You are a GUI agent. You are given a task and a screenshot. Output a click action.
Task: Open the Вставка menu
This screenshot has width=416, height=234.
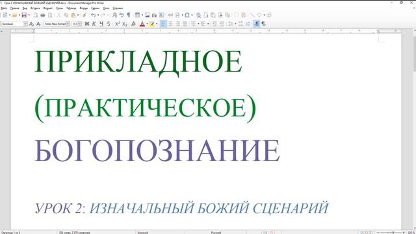click(x=35, y=8)
